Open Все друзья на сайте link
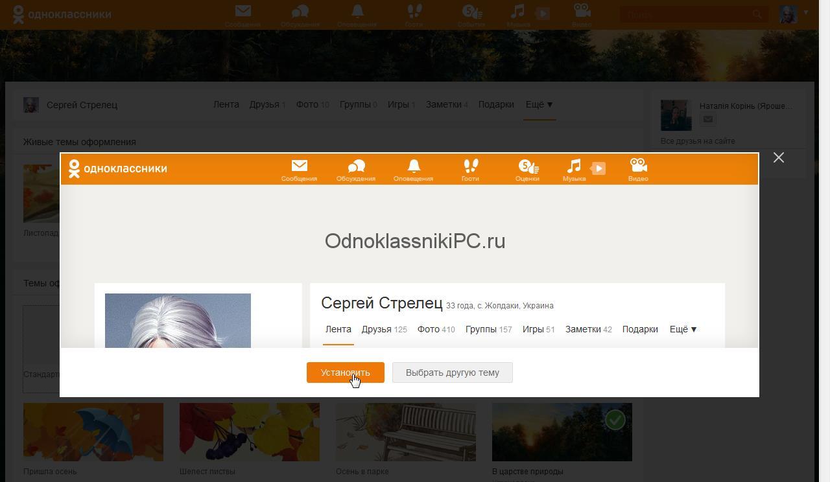Screen dimensions: 830x482 (x=698, y=141)
